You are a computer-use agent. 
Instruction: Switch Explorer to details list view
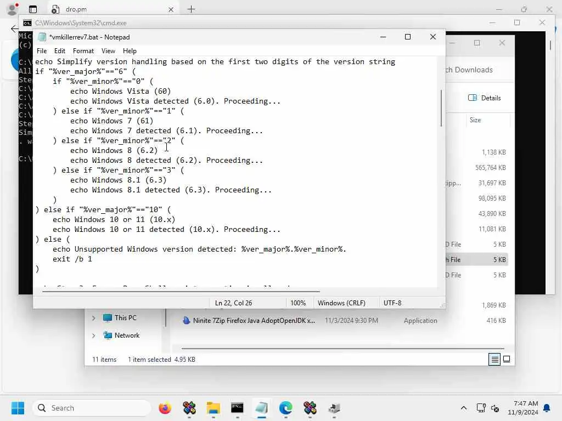coord(494,359)
